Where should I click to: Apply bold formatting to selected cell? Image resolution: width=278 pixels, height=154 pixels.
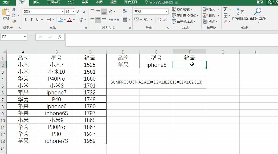pyautogui.click(x=26, y=20)
